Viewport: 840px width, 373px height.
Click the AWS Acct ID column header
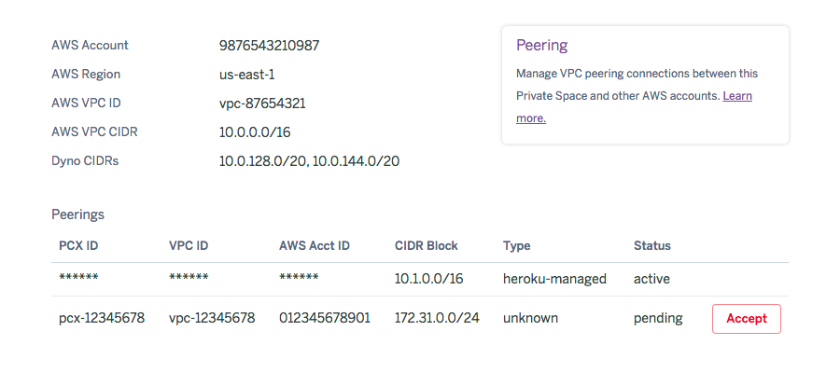click(x=314, y=246)
